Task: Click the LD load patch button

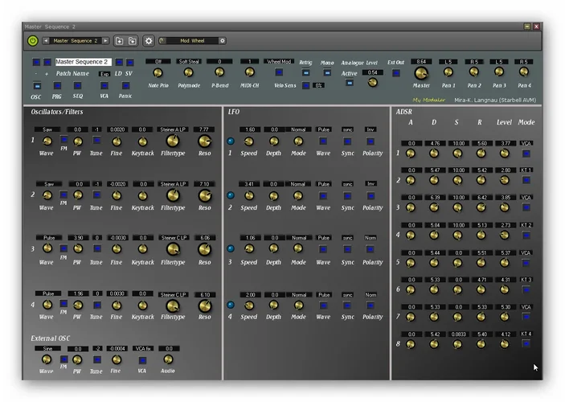Action: click(119, 62)
